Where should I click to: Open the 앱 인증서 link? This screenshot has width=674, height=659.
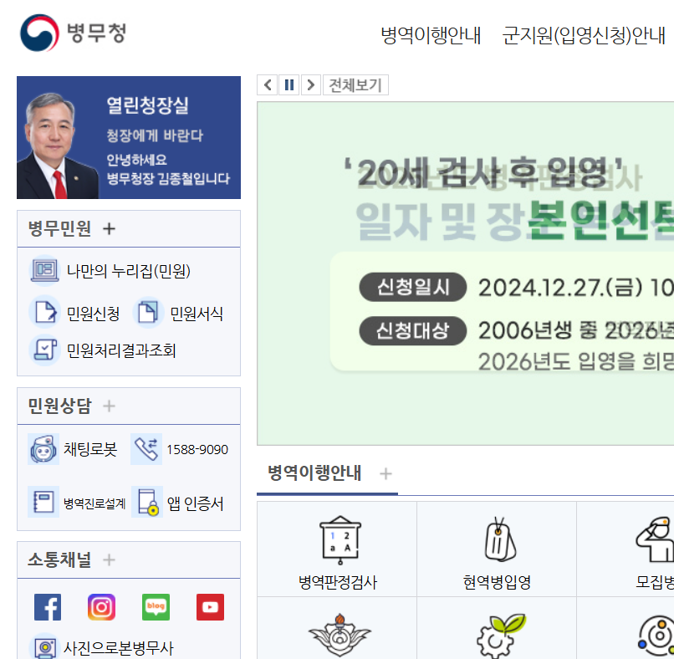[196, 503]
